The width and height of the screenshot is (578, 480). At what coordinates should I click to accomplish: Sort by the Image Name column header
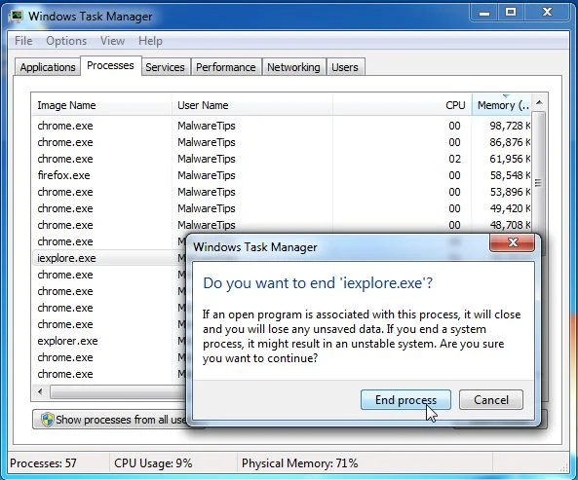(x=101, y=105)
